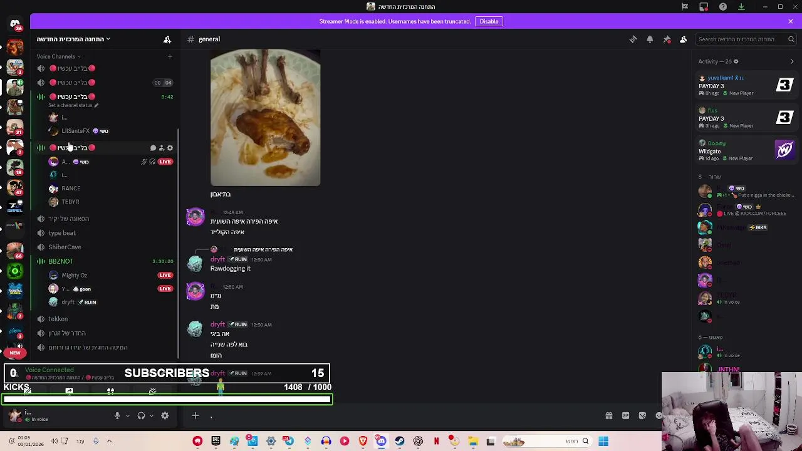Click dryft username above Rawdogging it
802x451 pixels.
(217, 259)
